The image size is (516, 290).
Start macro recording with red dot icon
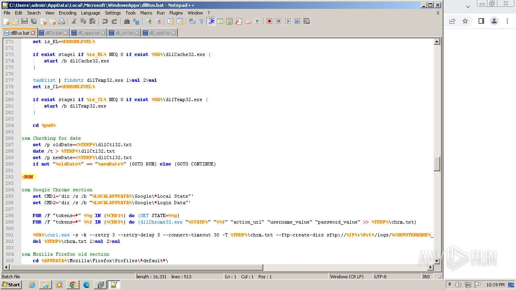pos(269,21)
